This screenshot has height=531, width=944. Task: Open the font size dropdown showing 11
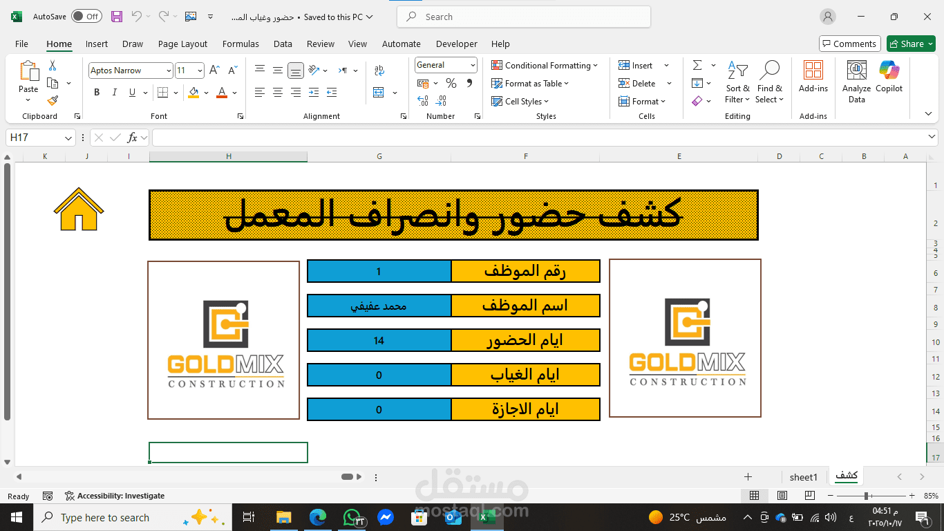coord(189,71)
